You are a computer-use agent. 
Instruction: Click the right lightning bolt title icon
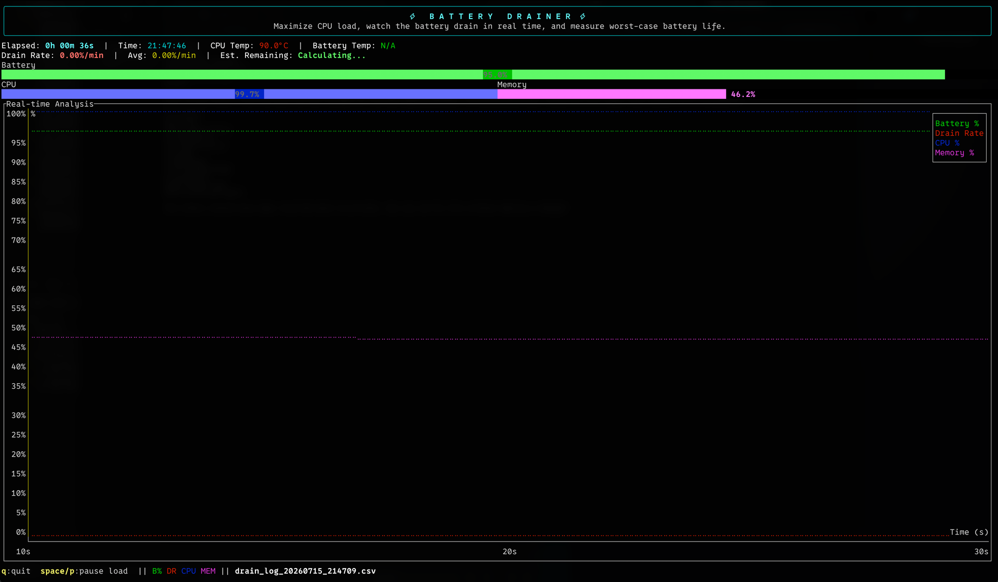pos(583,16)
